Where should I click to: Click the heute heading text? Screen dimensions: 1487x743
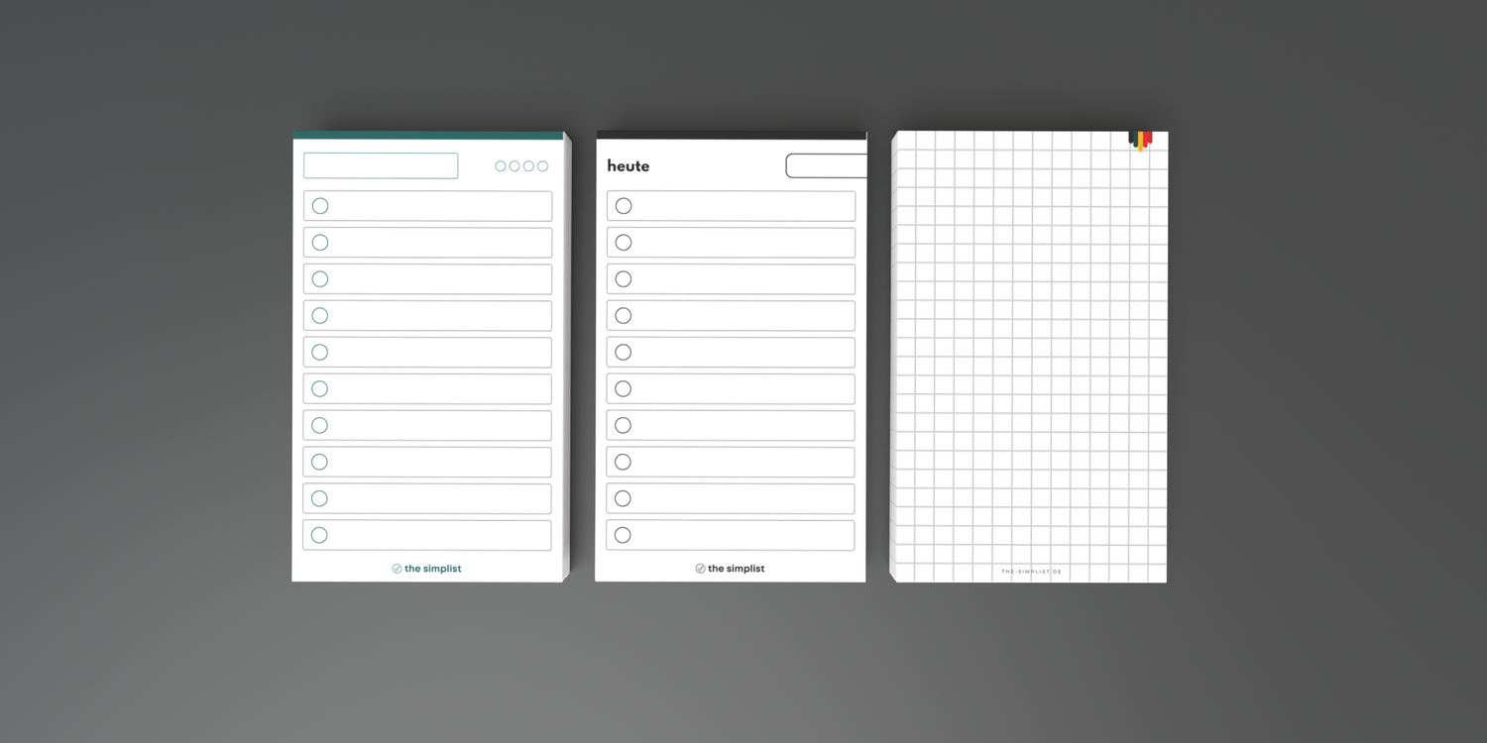click(x=629, y=165)
